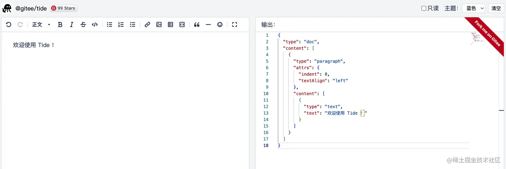Click the 清空 clear button
This screenshot has width=506, height=169.
(496, 8)
